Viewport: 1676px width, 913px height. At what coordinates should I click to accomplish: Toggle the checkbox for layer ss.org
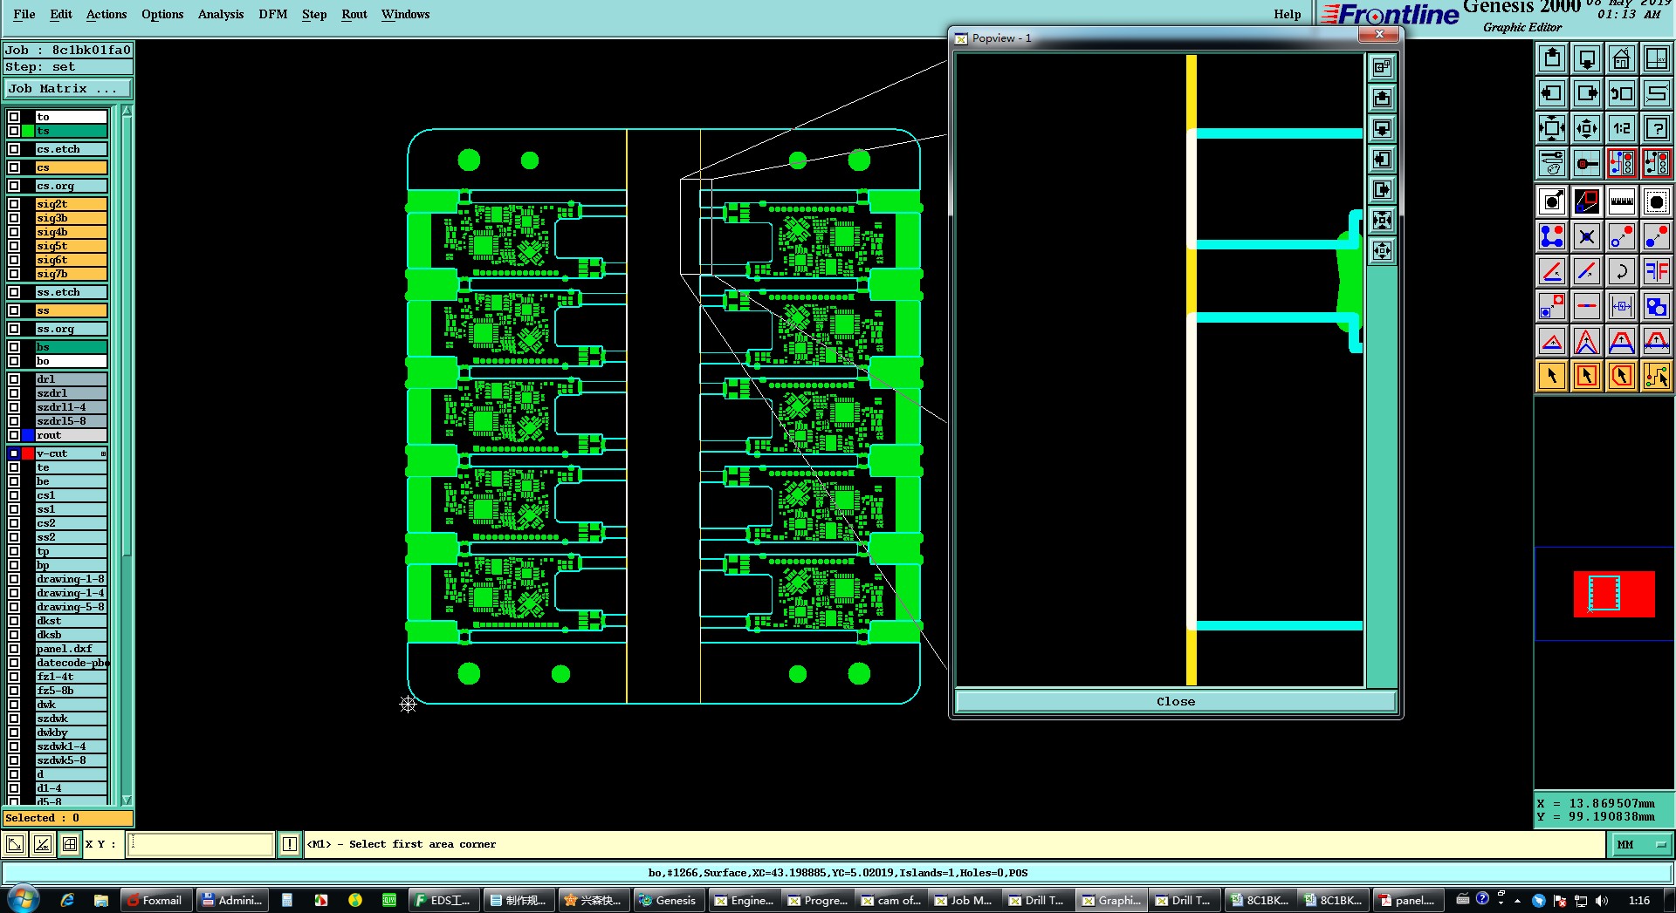[x=14, y=329]
